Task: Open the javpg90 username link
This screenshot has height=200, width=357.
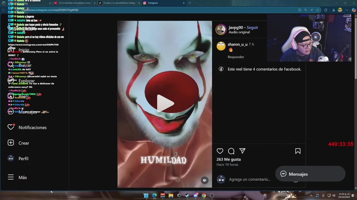Action: [x=236, y=27]
